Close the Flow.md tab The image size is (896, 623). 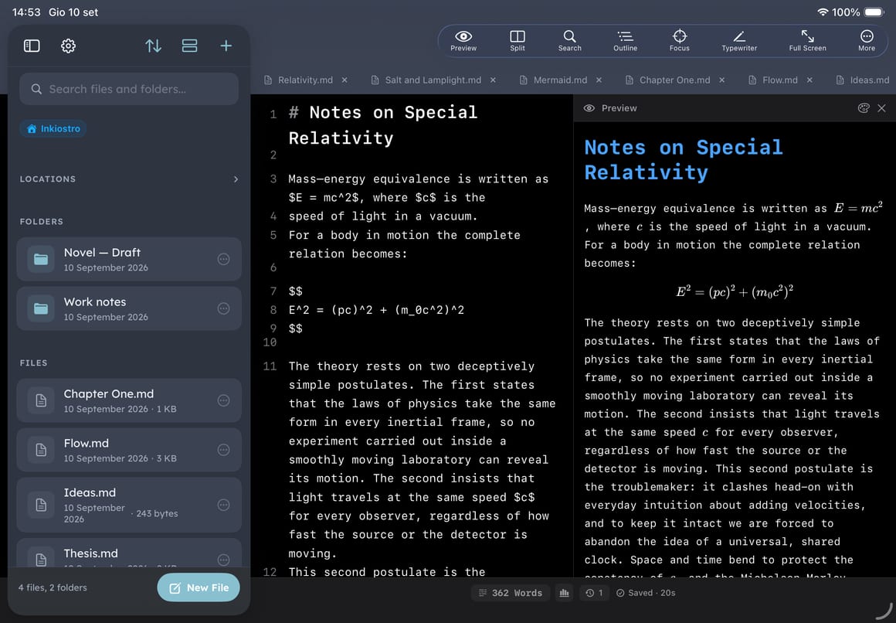coord(809,80)
